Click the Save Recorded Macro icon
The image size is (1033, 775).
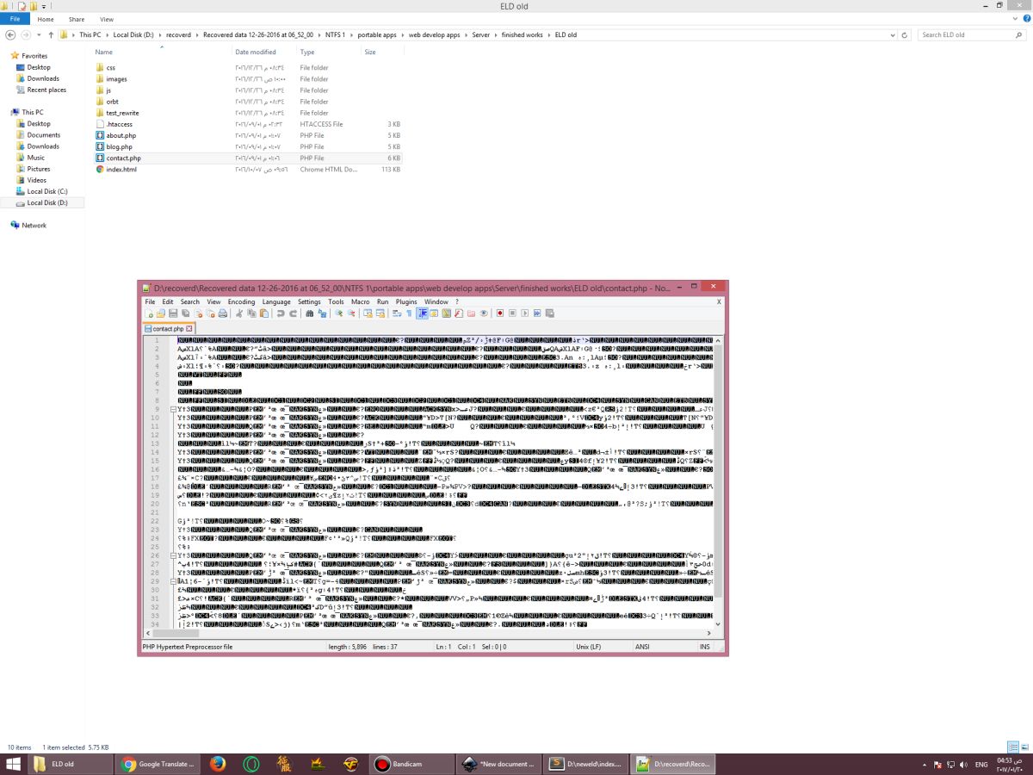(549, 313)
